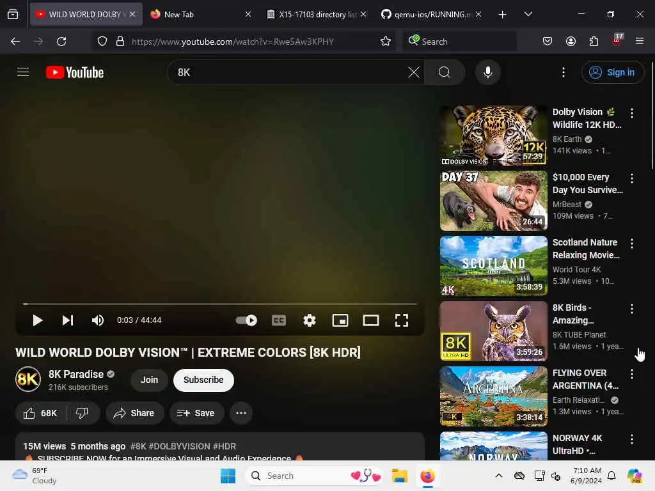
Task: Open more actions ellipsis button
Action: [x=241, y=413]
